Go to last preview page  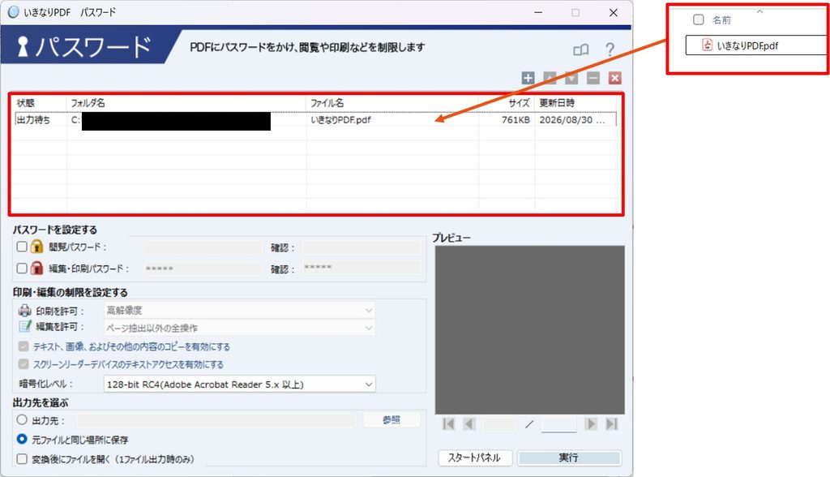tap(611, 424)
